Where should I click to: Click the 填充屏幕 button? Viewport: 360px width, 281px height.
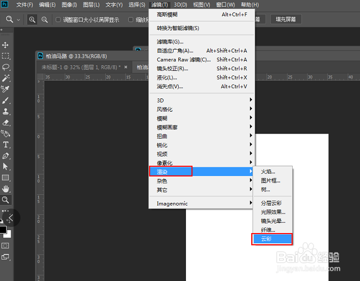(x=286, y=19)
